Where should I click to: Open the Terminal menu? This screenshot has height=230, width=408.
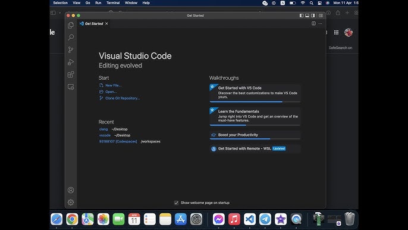[x=113, y=3]
